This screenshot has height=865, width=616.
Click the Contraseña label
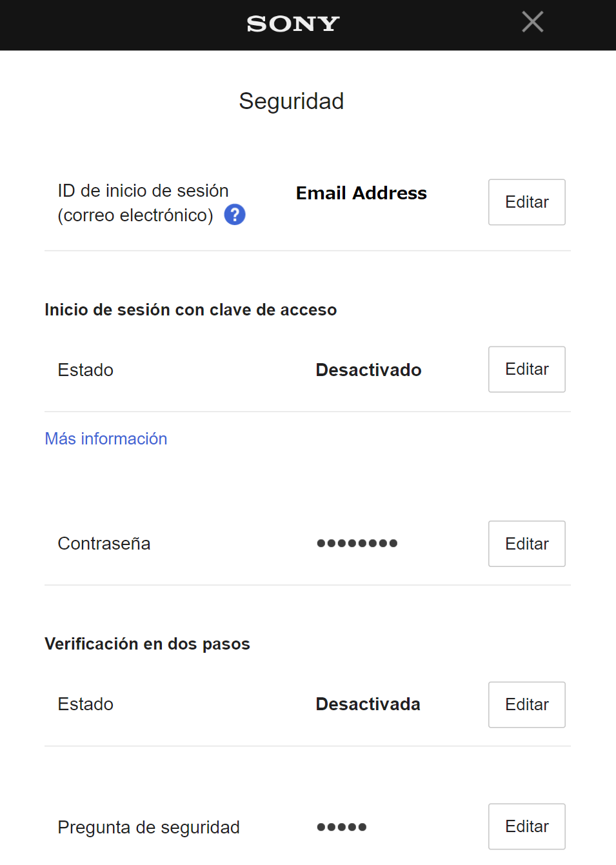click(x=104, y=543)
